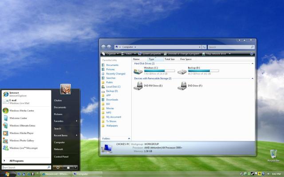Click Map network drive button
This screenshot has width=284, height=177.
214,54
